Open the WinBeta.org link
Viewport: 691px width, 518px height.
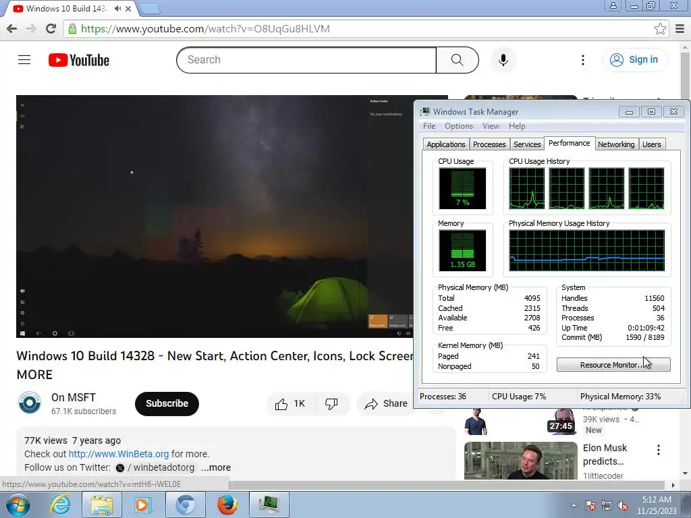[119, 454]
